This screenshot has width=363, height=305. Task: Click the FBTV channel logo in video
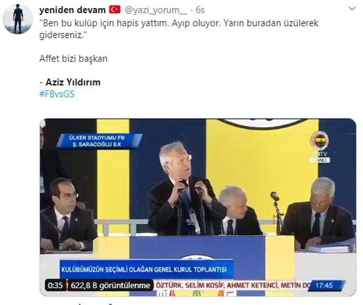[x=320, y=144]
